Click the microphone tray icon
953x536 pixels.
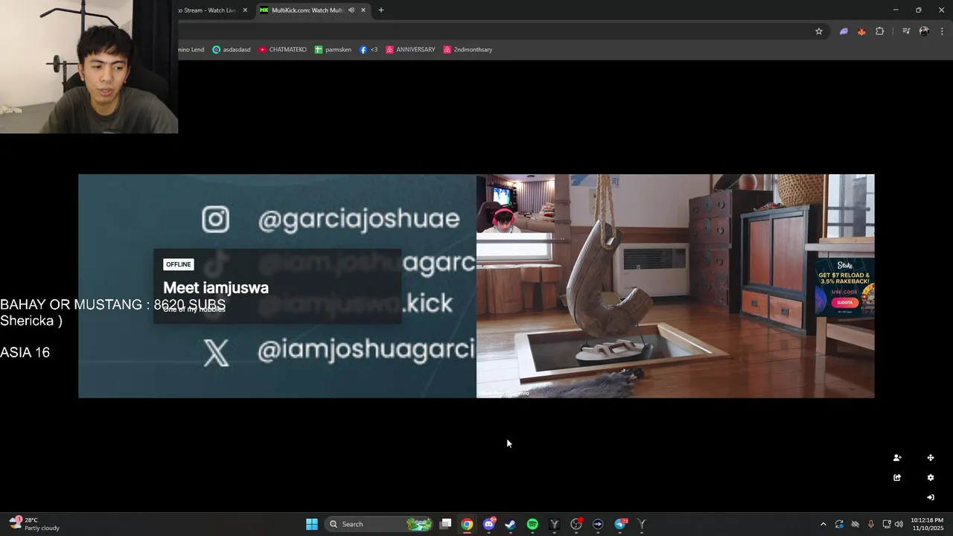pos(870,524)
